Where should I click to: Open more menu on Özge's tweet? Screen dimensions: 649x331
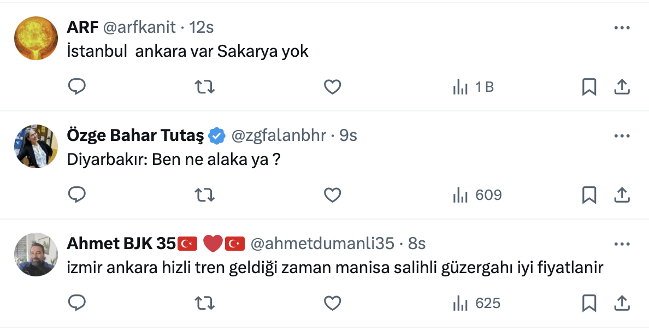622,135
